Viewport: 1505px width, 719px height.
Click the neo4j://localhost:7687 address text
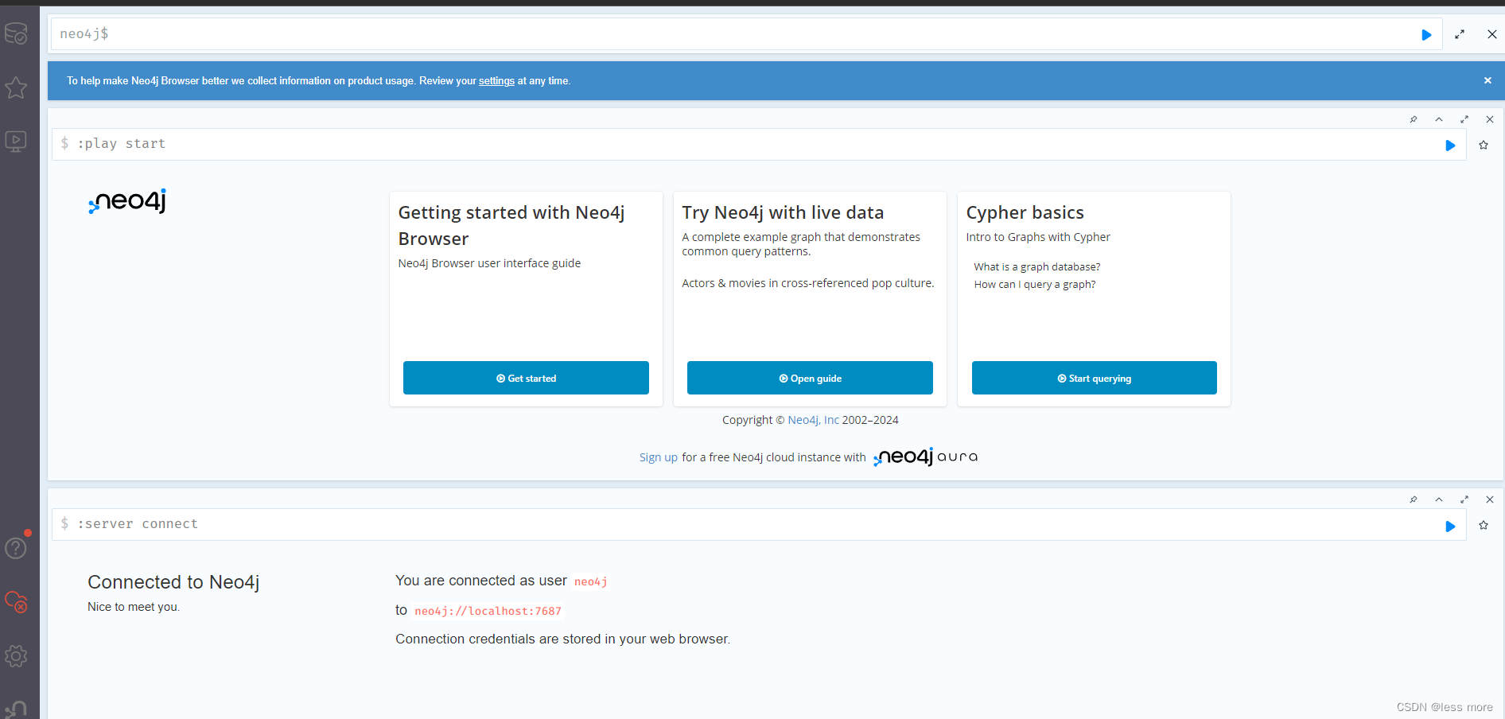488,612
